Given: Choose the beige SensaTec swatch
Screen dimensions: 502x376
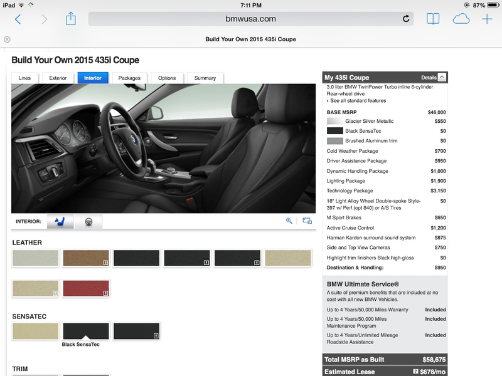Looking at the screenshot, I should coord(36,331).
